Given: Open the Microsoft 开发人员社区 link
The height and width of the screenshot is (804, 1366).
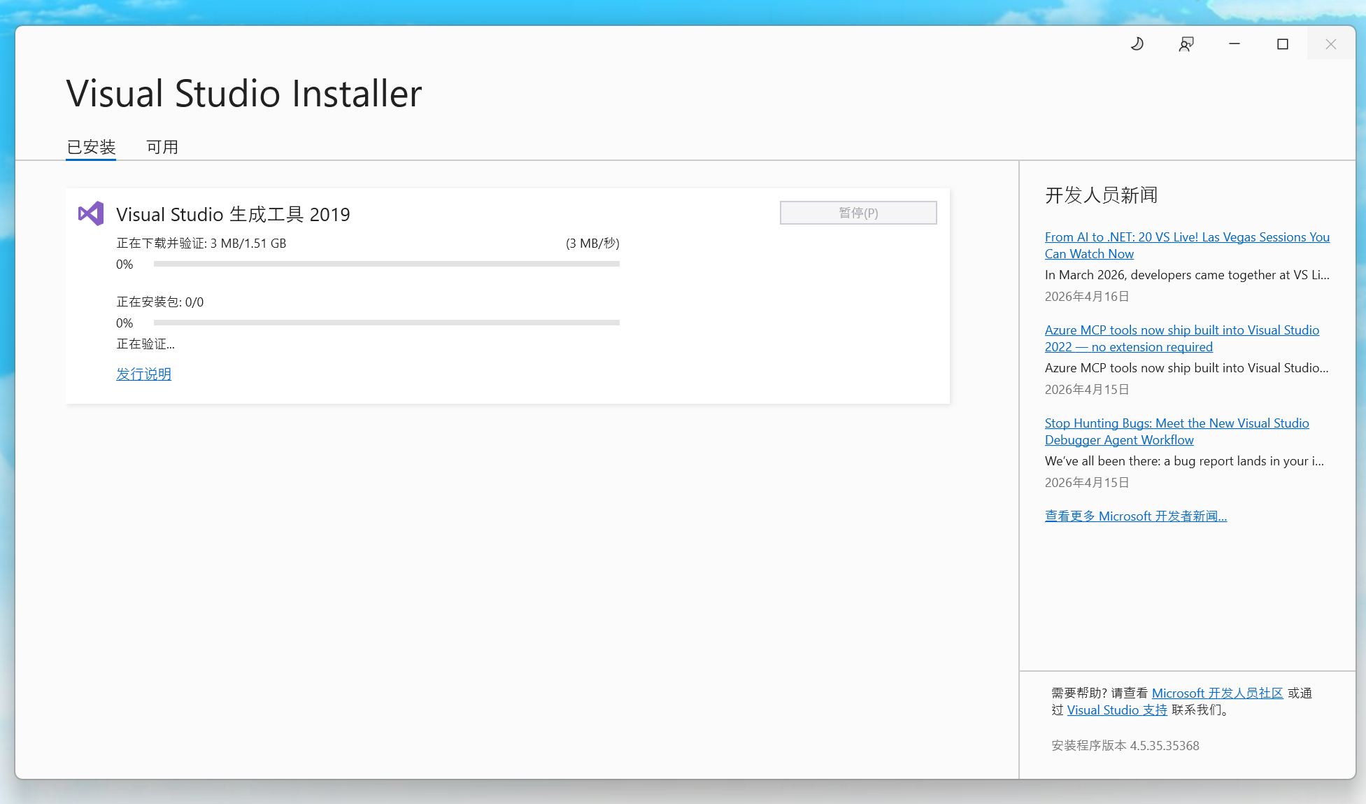Looking at the screenshot, I should (1218, 693).
